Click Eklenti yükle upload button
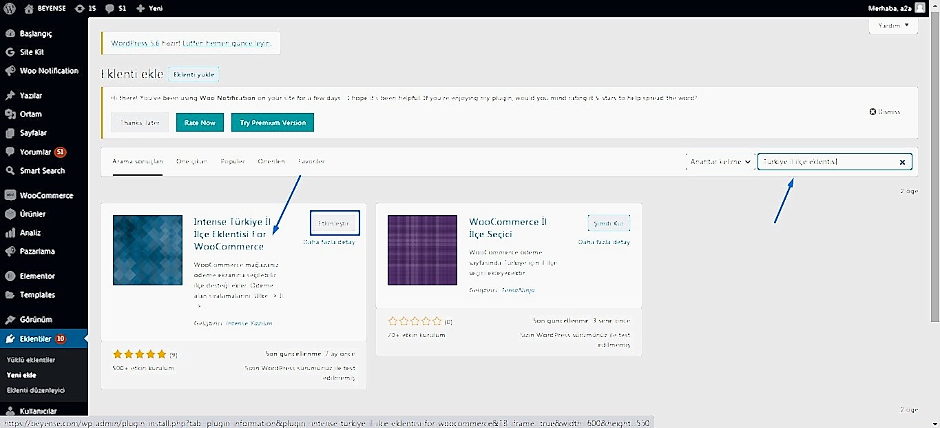 click(194, 74)
